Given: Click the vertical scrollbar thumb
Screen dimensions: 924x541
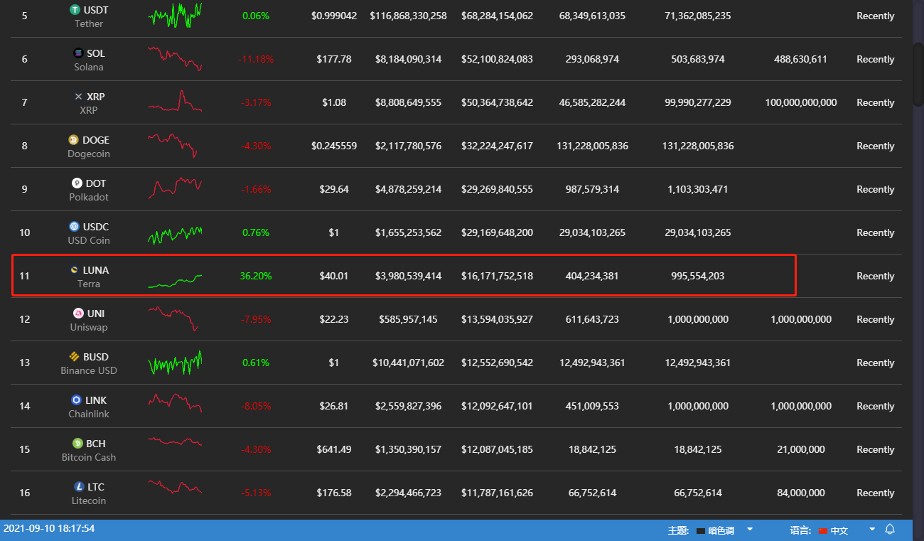Looking at the screenshot, I should point(918,75).
